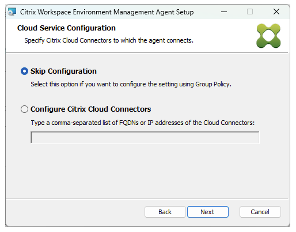Viewport: 296px width, 232px height.
Task: Click the Specify Citrix Cloud Connectors subtitle
Action: [x=109, y=40]
